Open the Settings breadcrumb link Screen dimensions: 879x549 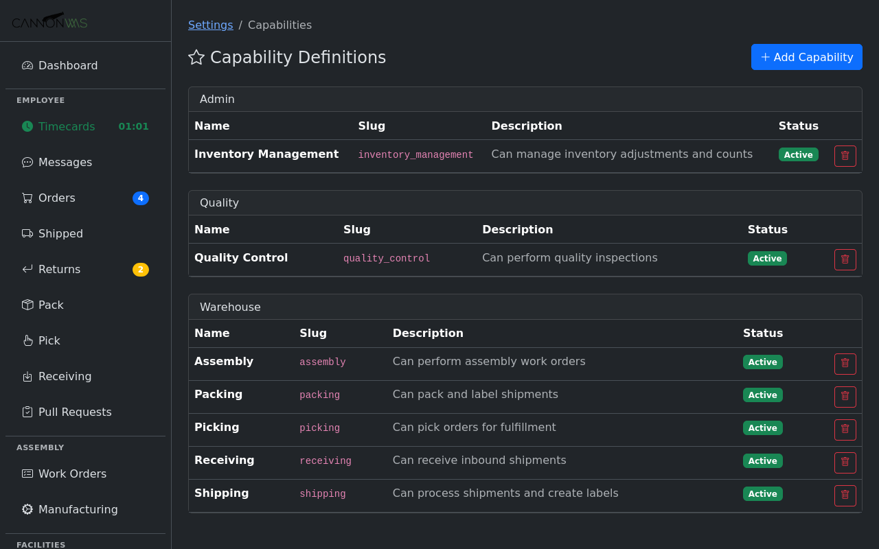[x=211, y=25]
